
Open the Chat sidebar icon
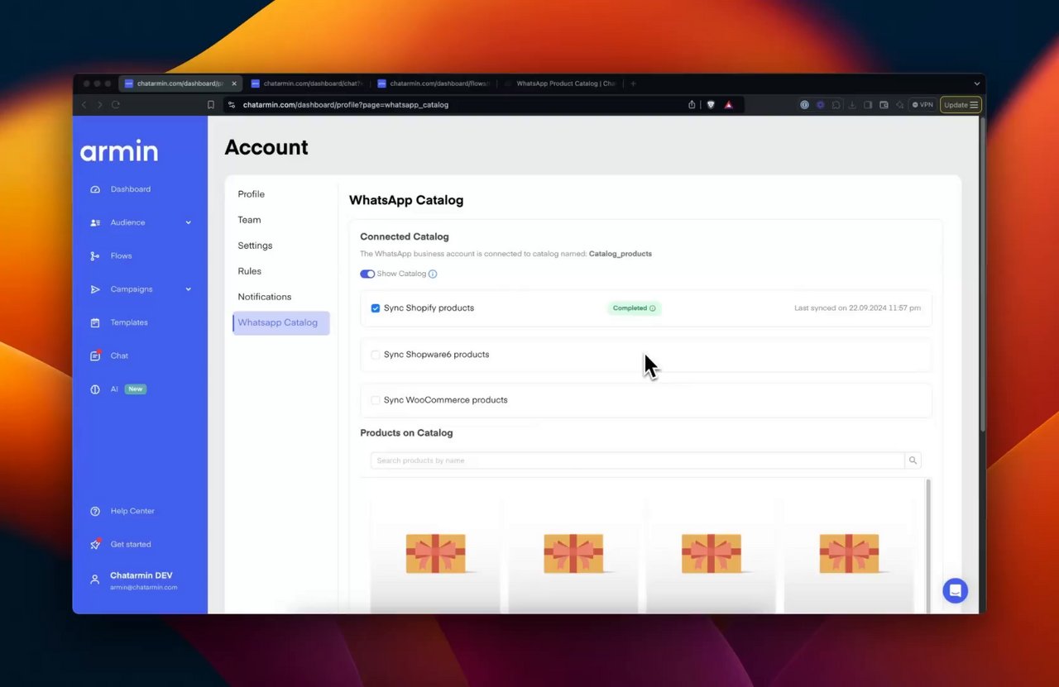point(95,355)
